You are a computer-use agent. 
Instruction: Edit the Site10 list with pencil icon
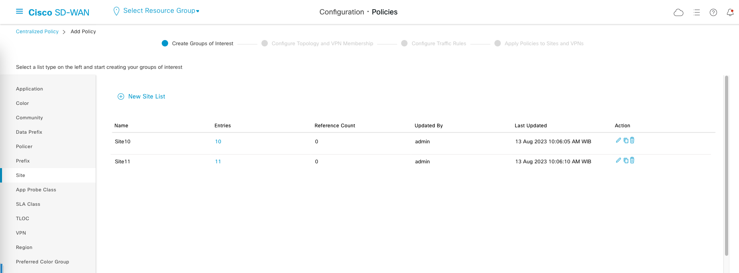coord(619,140)
